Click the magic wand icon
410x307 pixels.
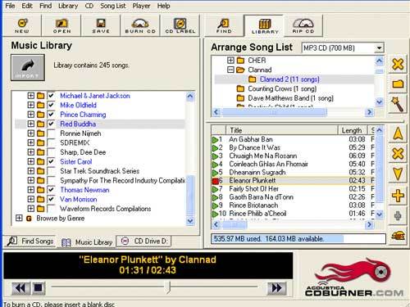[x=398, y=104]
